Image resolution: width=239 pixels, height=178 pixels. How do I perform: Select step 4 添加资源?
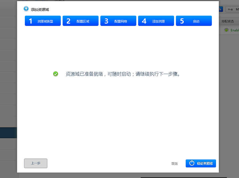click(156, 21)
